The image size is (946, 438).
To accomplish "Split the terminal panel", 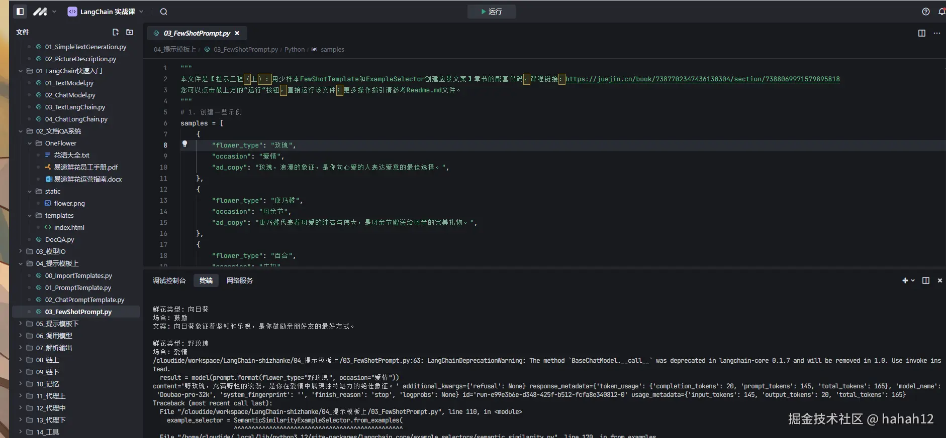I will click(926, 280).
